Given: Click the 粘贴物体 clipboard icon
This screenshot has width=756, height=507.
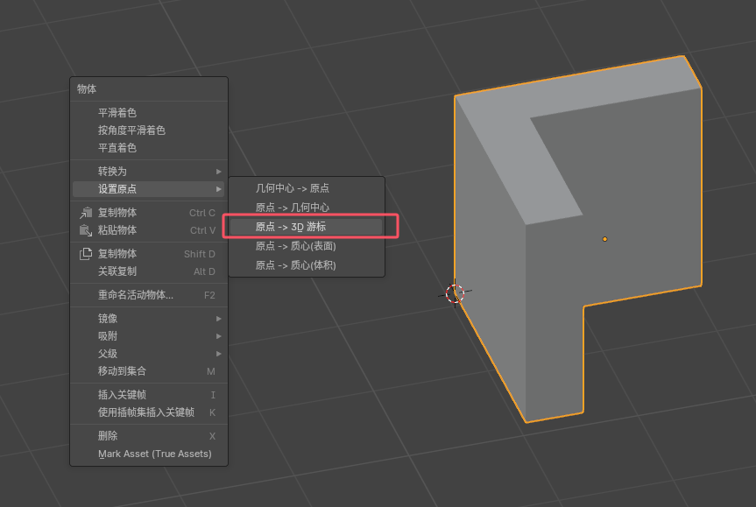Looking at the screenshot, I should pos(86,230).
